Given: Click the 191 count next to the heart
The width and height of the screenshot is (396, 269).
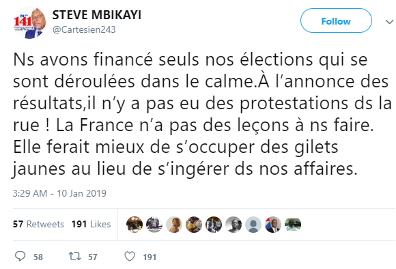Looking at the screenshot, I should click(x=150, y=257).
